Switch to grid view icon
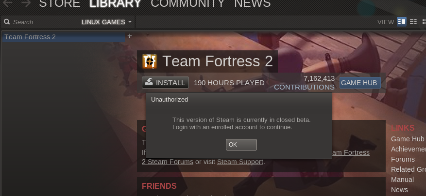Screen dimensions: 426x196 (424, 22)
